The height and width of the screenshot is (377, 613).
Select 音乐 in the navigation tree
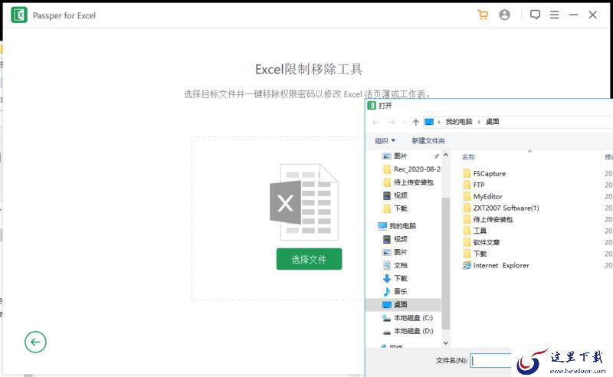pyautogui.click(x=400, y=291)
